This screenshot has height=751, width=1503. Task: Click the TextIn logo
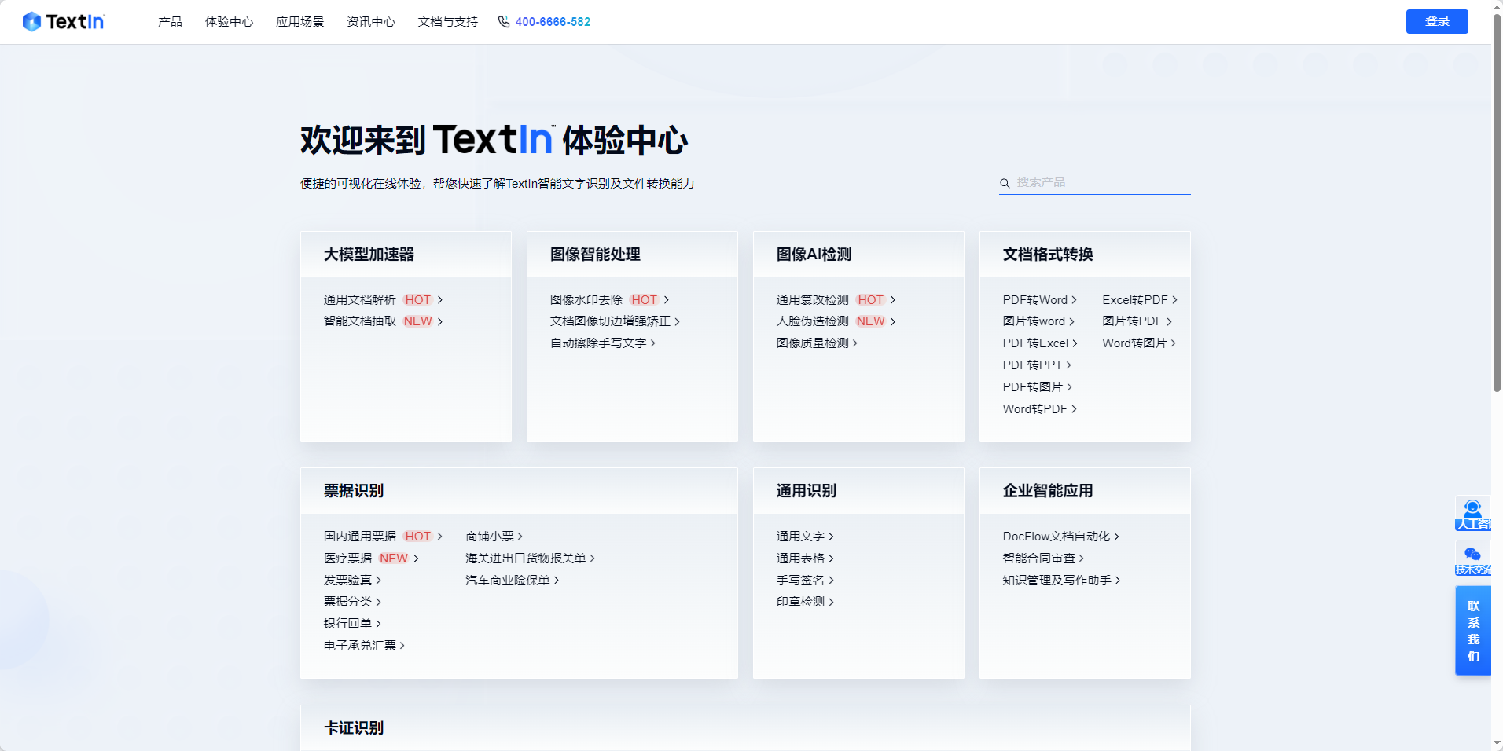pyautogui.click(x=64, y=21)
